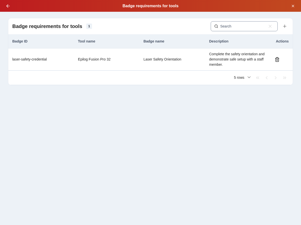This screenshot has height=225, width=301.
Task: Open the 5 rows page-size dropdown
Action: 242,77
